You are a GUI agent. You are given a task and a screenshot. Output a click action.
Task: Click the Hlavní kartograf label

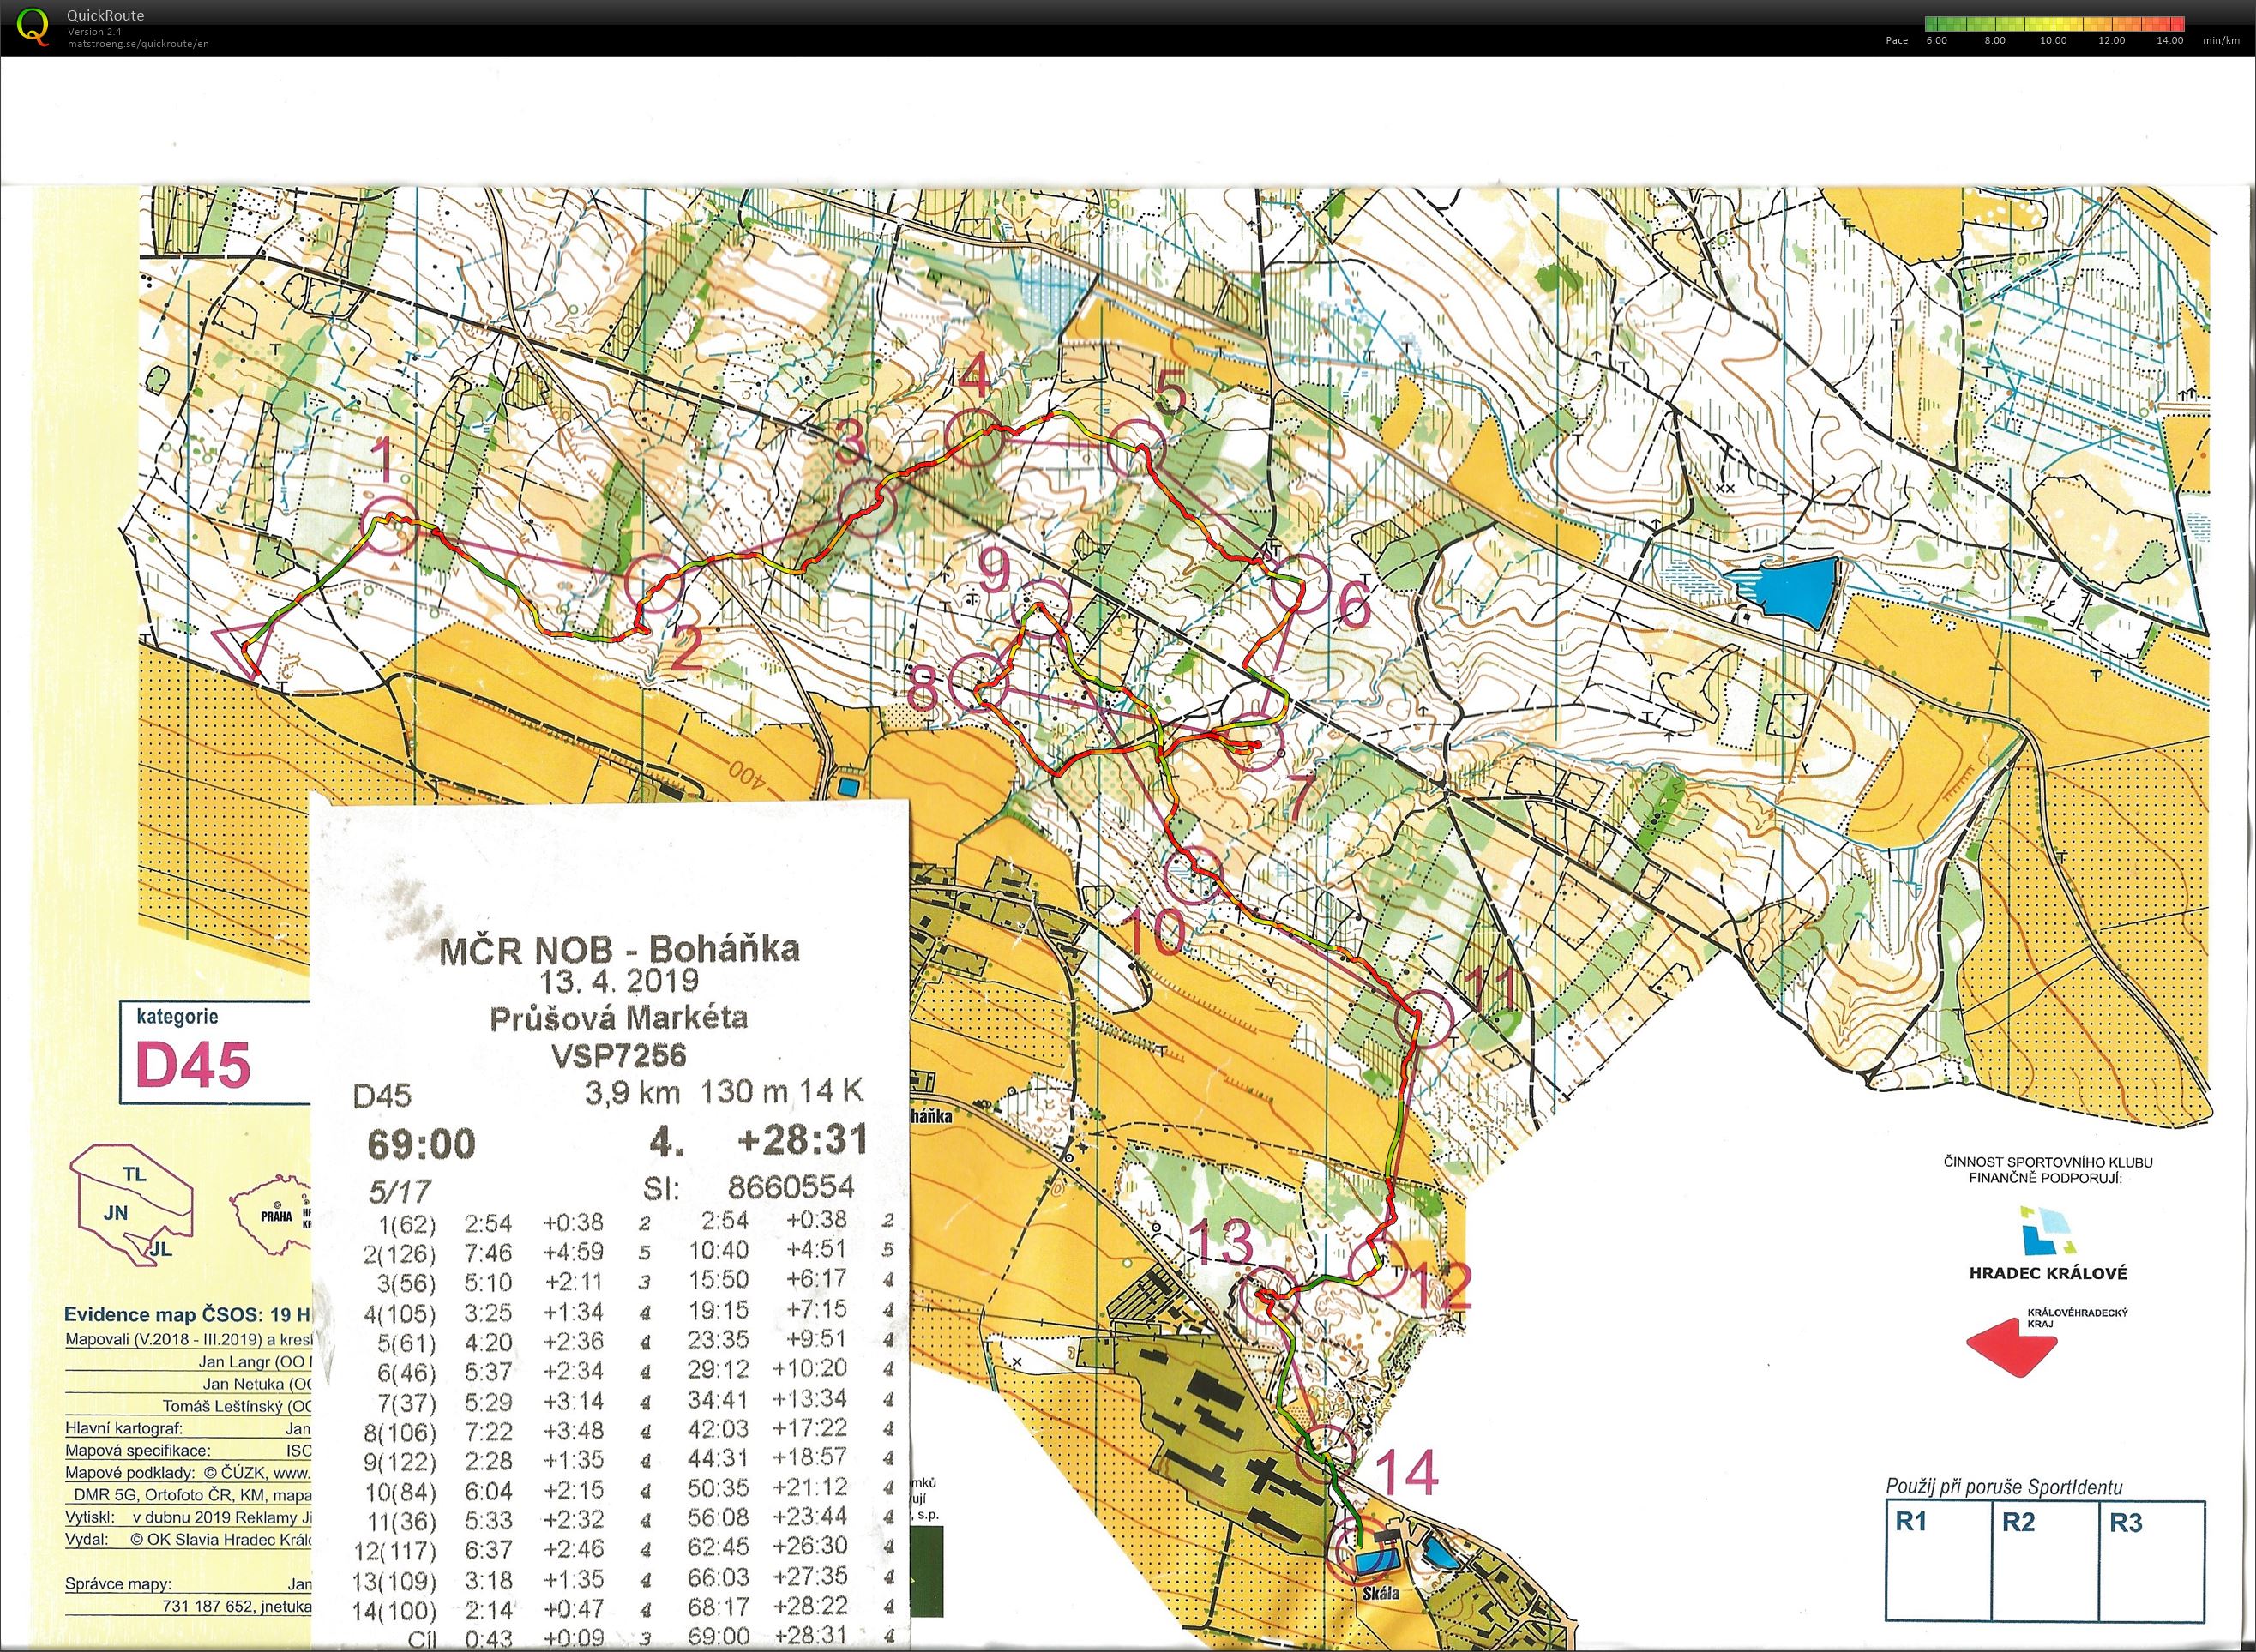coord(123,1428)
